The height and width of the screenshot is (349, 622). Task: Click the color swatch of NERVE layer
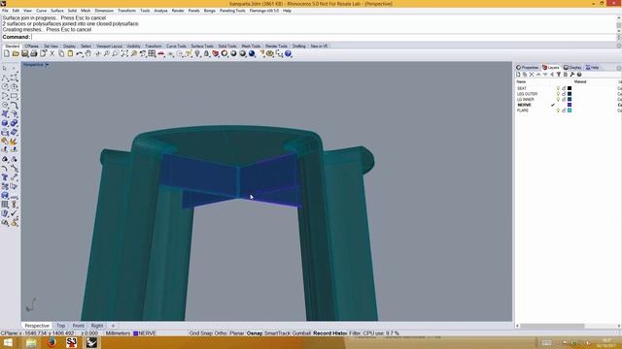point(570,105)
